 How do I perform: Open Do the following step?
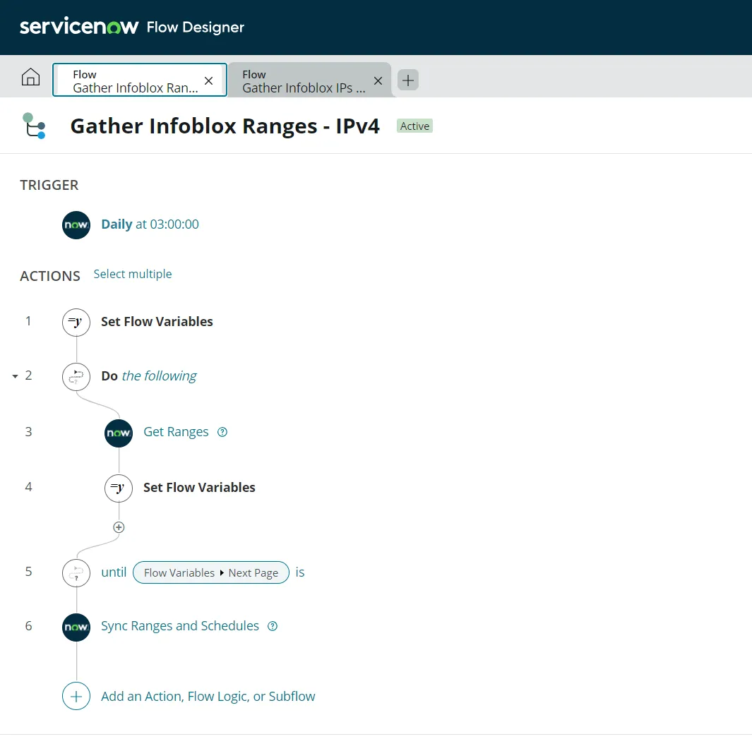pyautogui.click(x=149, y=376)
